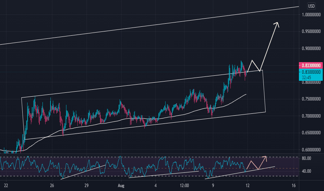
Task: Click the 0.65000000 price axis label
Action: click(x=311, y=133)
